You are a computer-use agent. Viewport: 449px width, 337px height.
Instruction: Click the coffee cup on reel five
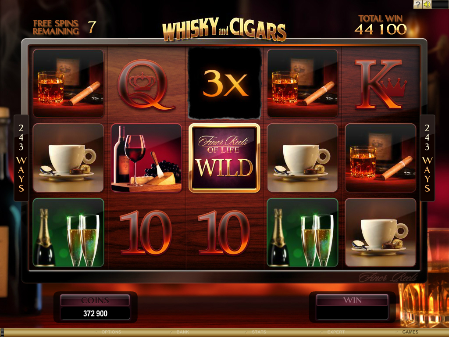point(381,233)
